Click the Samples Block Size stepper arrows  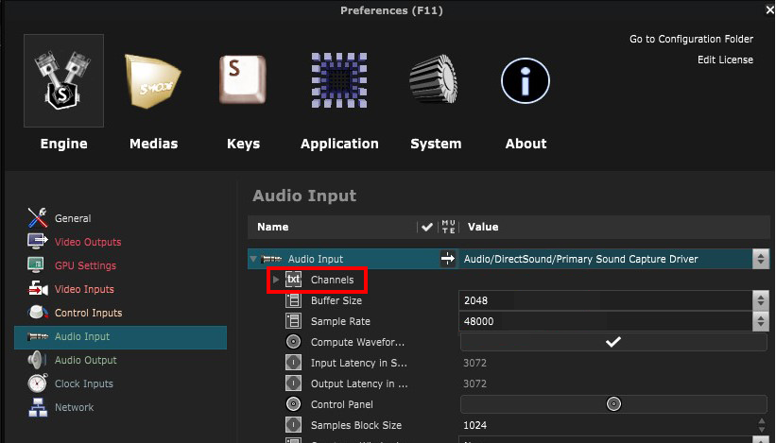pos(762,425)
